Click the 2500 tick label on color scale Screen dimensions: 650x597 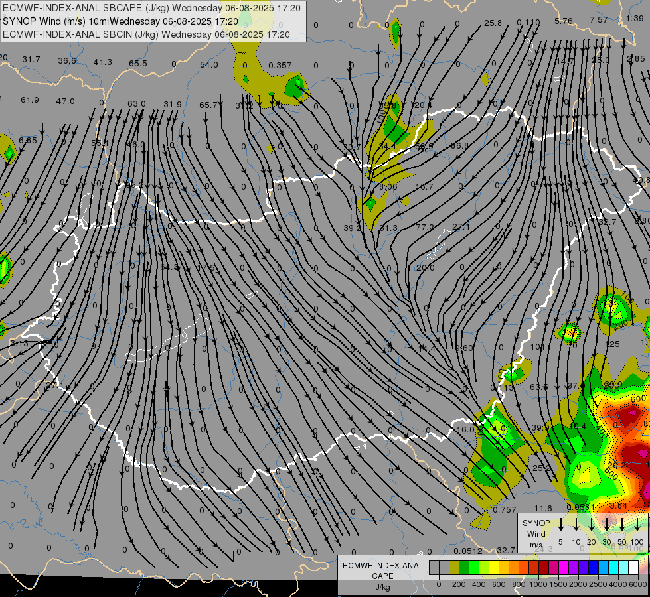click(598, 584)
